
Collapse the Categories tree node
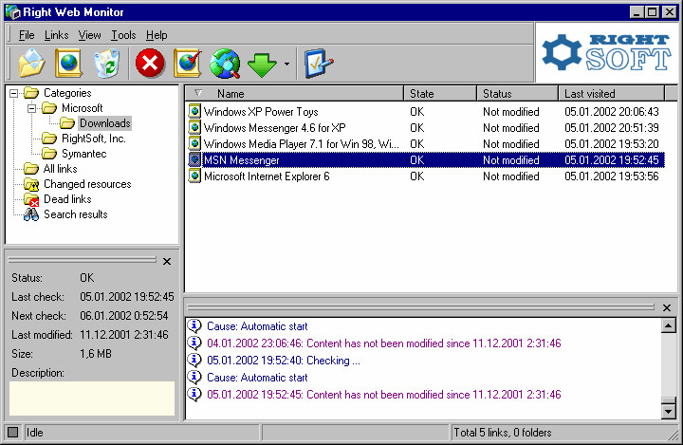[14, 93]
